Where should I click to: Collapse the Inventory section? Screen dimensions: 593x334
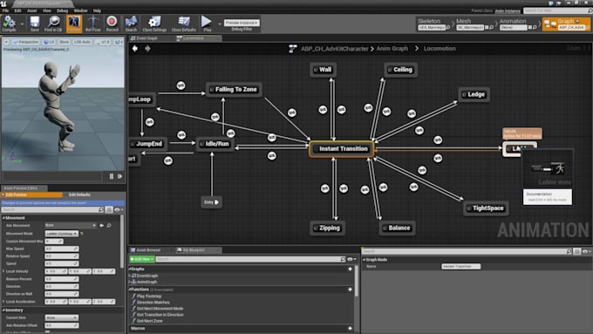click(x=3, y=310)
